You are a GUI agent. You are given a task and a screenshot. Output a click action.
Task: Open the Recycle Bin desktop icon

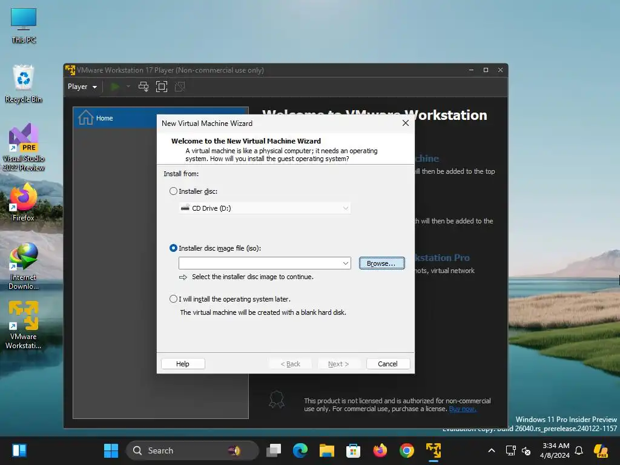pyautogui.click(x=24, y=84)
